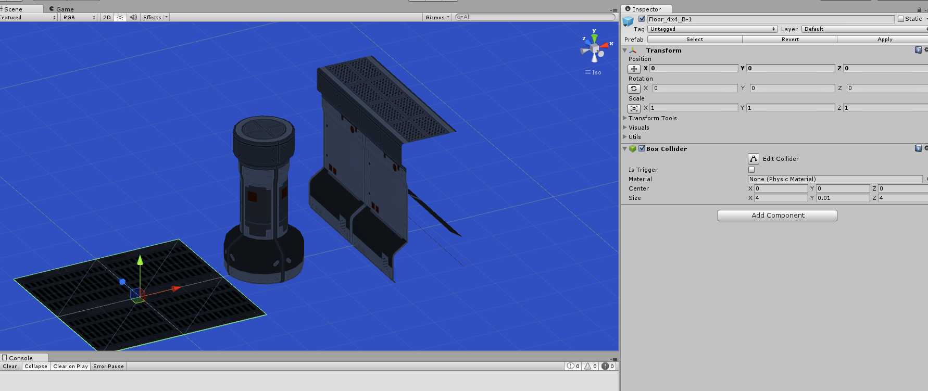Open the Effects dropdown arrow
The image size is (928, 391).
click(166, 17)
